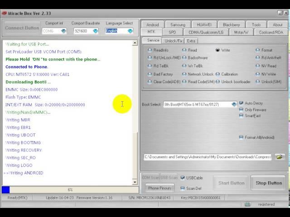Viewport: 290px width, 217px height.
Task: Click the English language combo box
Action: click(x=119, y=31)
